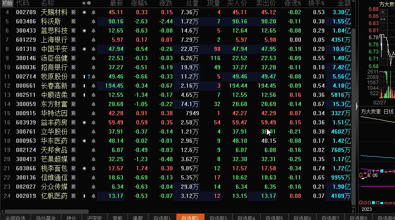The image size is (395, 220).
Task: Click the horizontal scrollbar thumb under the list
Action: pos(46,212)
